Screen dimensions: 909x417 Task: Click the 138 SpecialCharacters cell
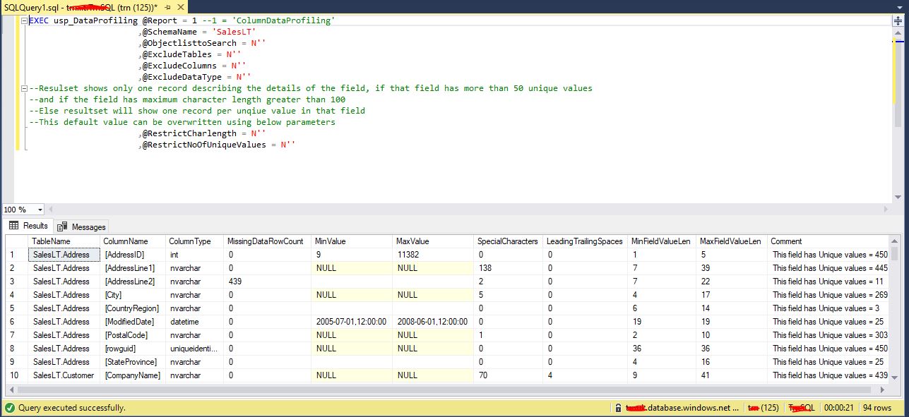click(508, 268)
